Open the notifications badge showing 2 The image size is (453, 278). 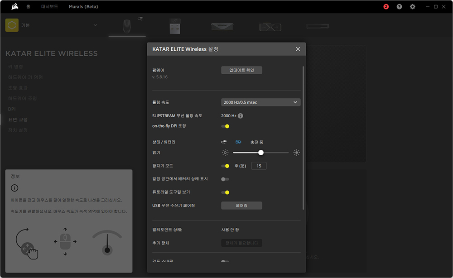pyautogui.click(x=386, y=7)
